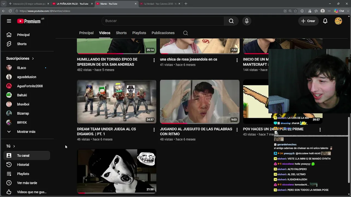This screenshot has width=351, height=197.
Task: Switch to LA PUÑALADA FALSA browser tab
Action: 72,4
